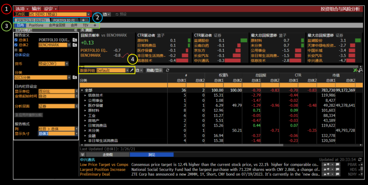The image size is (368, 185).
Task: Select the Positions view tab
Action: 36,25
